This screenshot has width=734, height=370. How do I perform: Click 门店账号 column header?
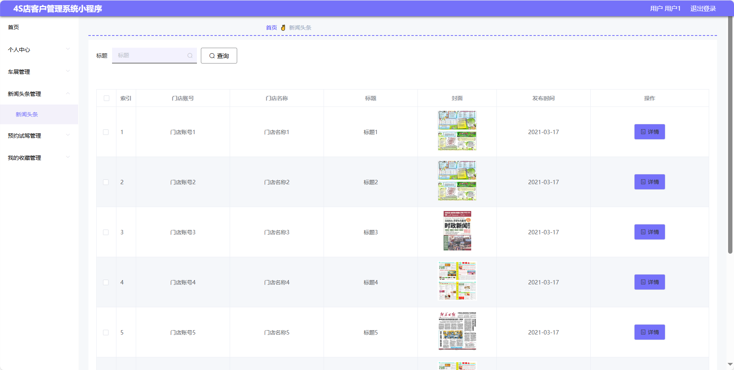tap(183, 98)
